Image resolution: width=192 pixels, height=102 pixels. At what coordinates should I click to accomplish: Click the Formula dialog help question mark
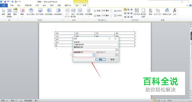coord(109,39)
